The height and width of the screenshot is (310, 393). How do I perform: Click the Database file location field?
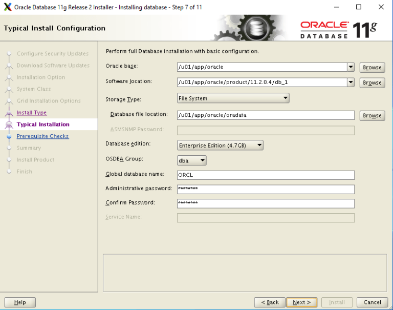click(266, 115)
